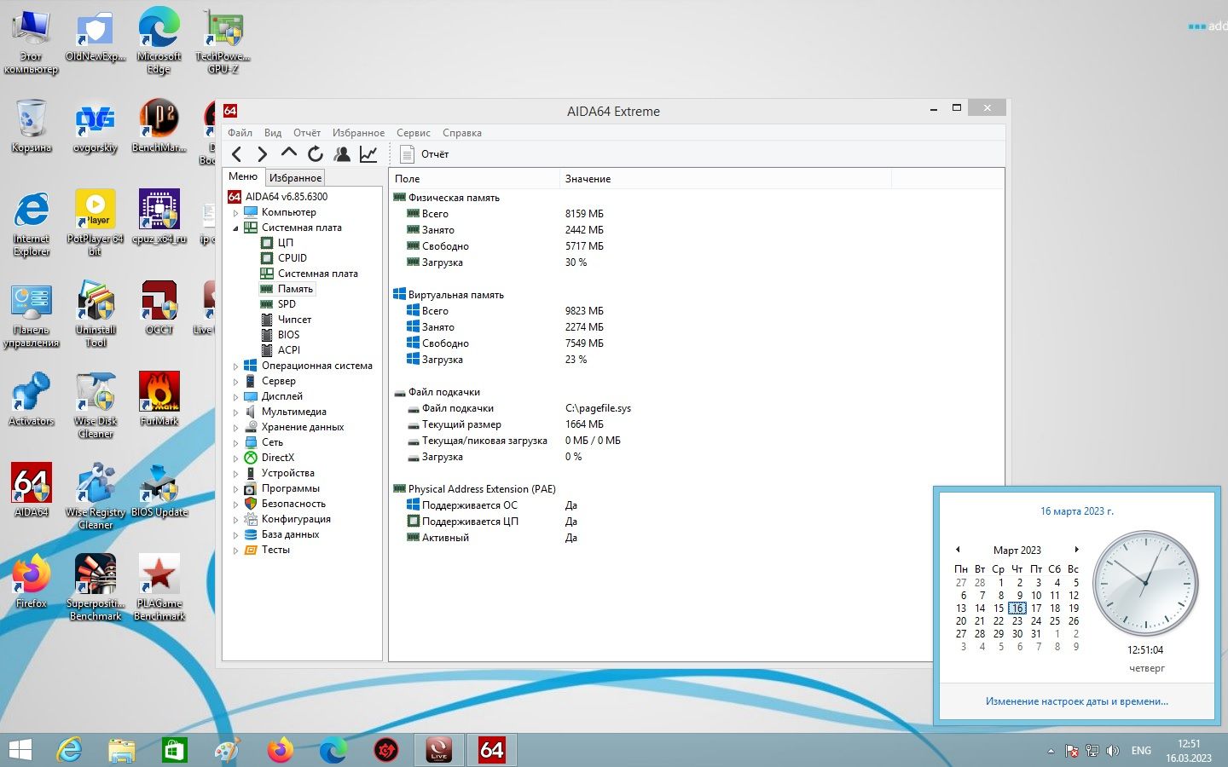Viewport: 1228px width, 767px height.
Task: Open Superposition Benchmark desktop icon
Action: [x=96, y=586]
